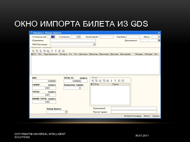Click the ROE value field
Screen dimensions: 190x142
44,81
